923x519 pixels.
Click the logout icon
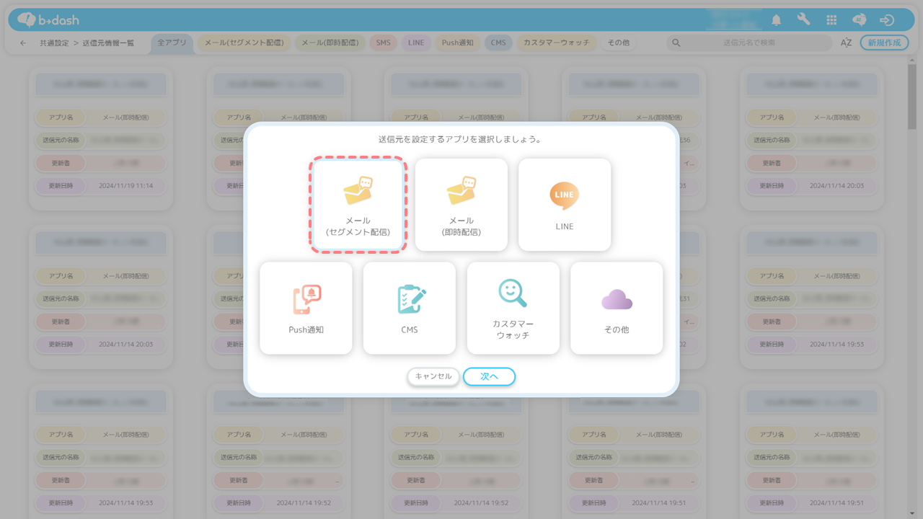pos(888,20)
